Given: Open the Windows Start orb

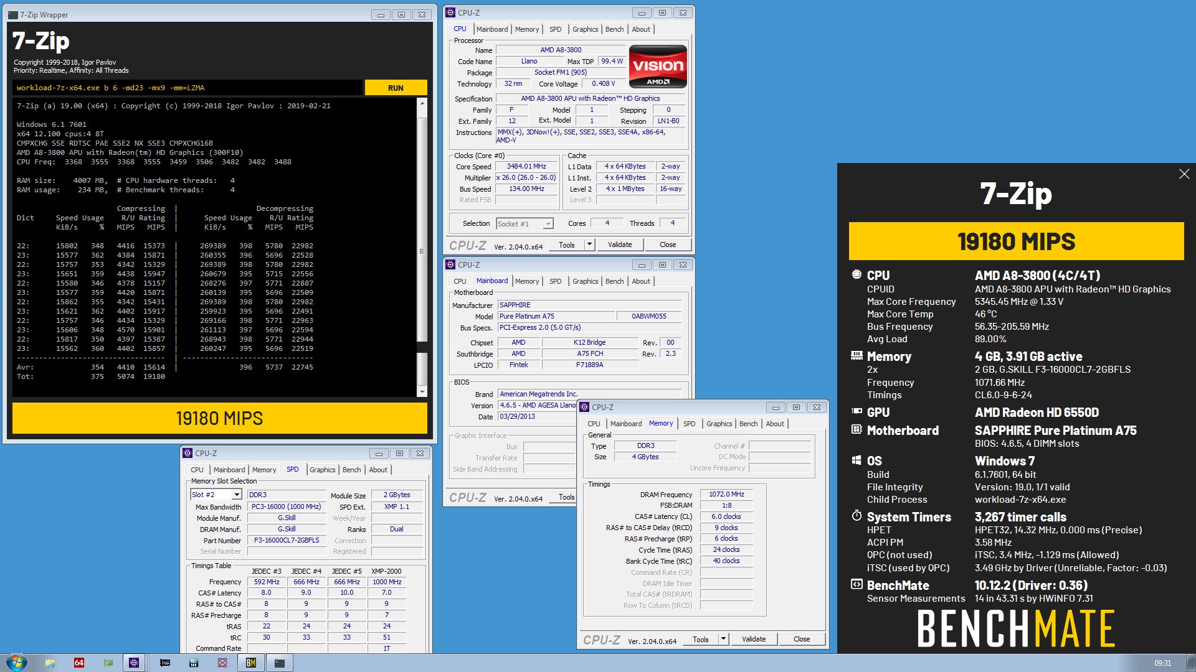Looking at the screenshot, I should coord(16,662).
